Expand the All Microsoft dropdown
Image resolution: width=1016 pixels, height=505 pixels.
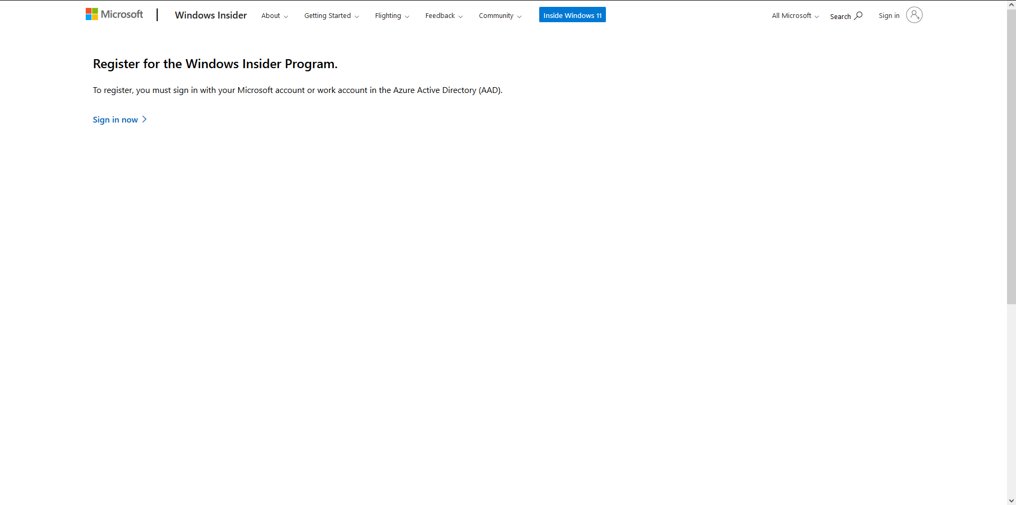(x=795, y=16)
